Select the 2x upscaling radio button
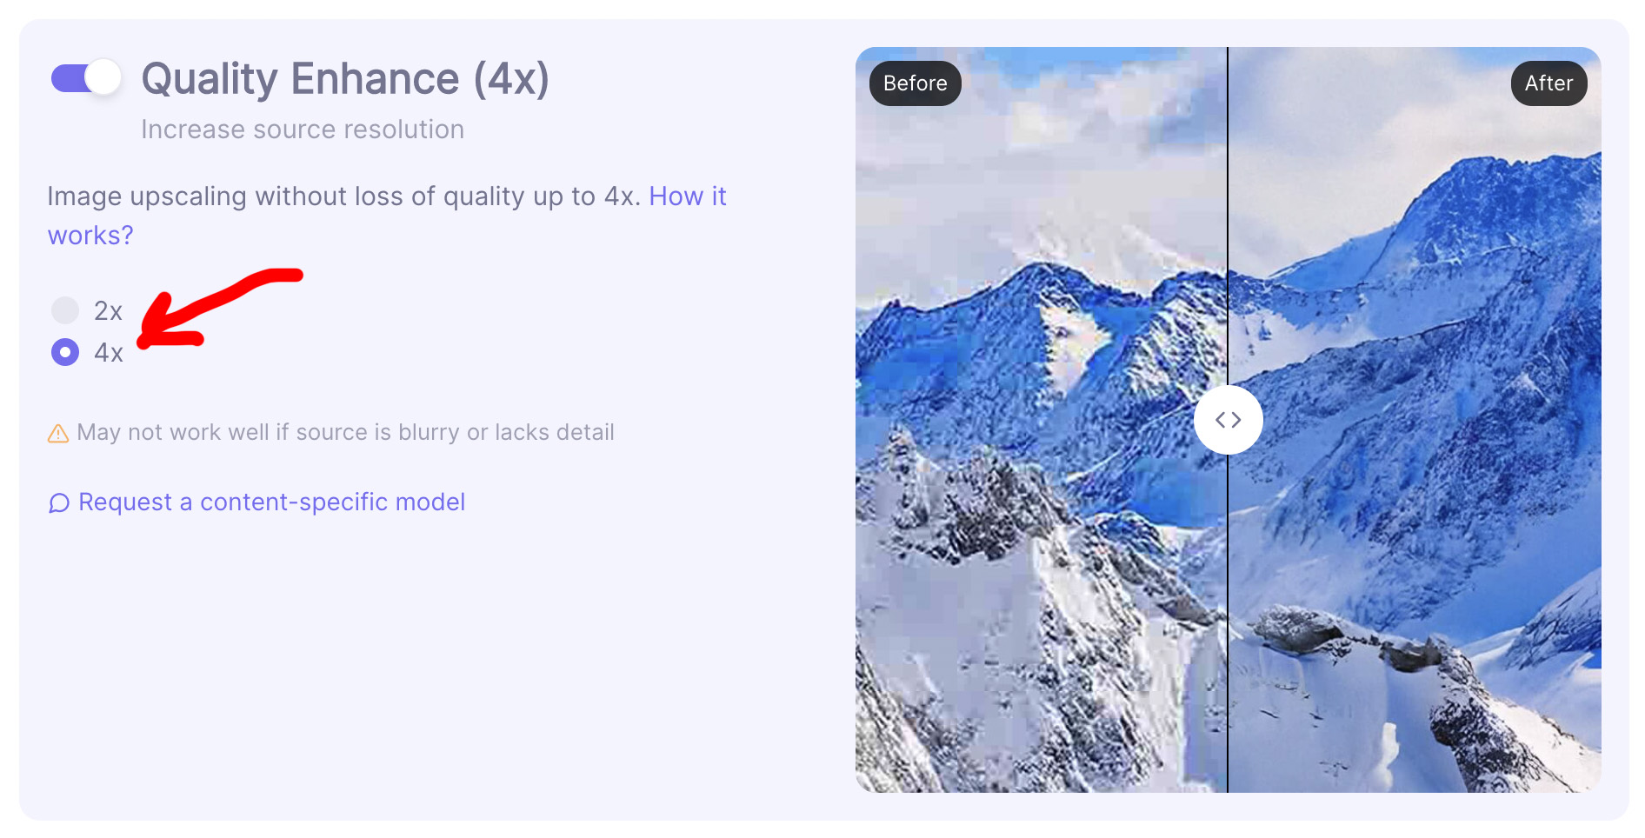 pyautogui.click(x=65, y=310)
